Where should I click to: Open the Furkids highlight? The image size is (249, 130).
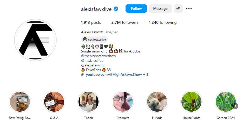click(x=157, y=102)
